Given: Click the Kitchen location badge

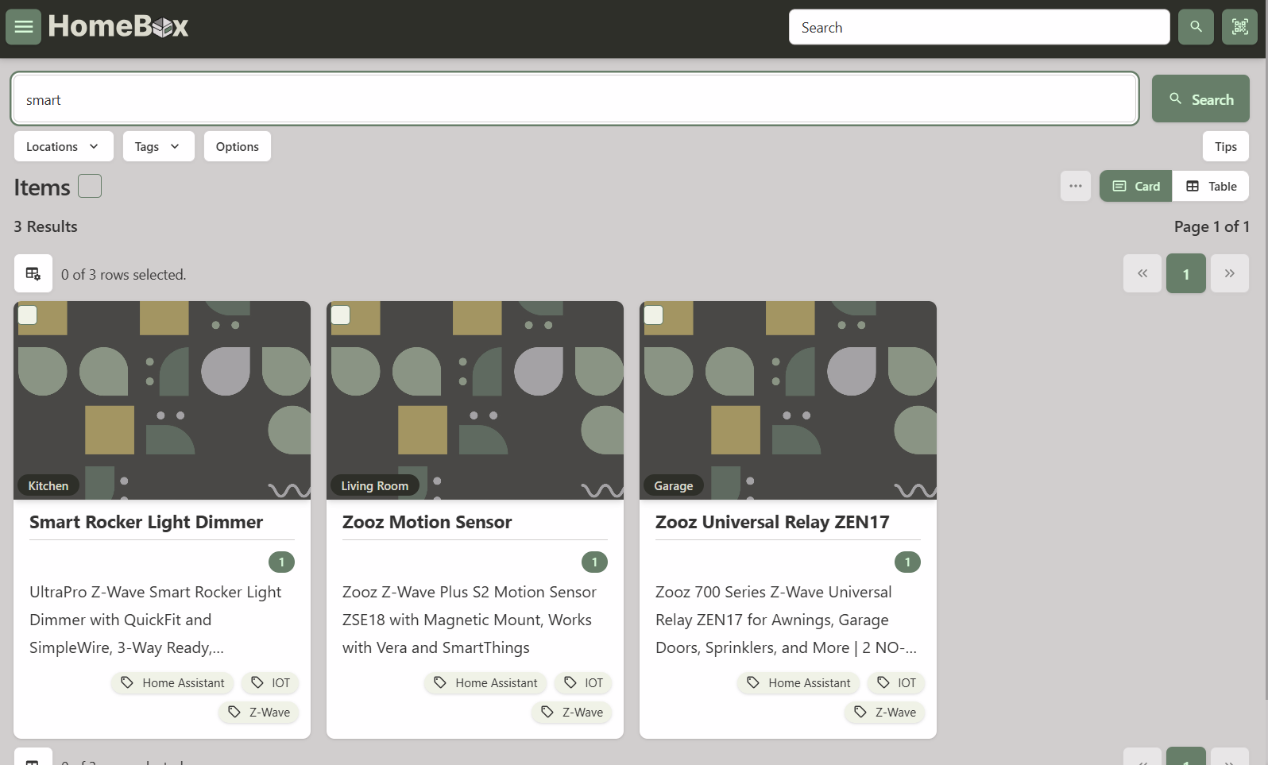Looking at the screenshot, I should tap(48, 485).
